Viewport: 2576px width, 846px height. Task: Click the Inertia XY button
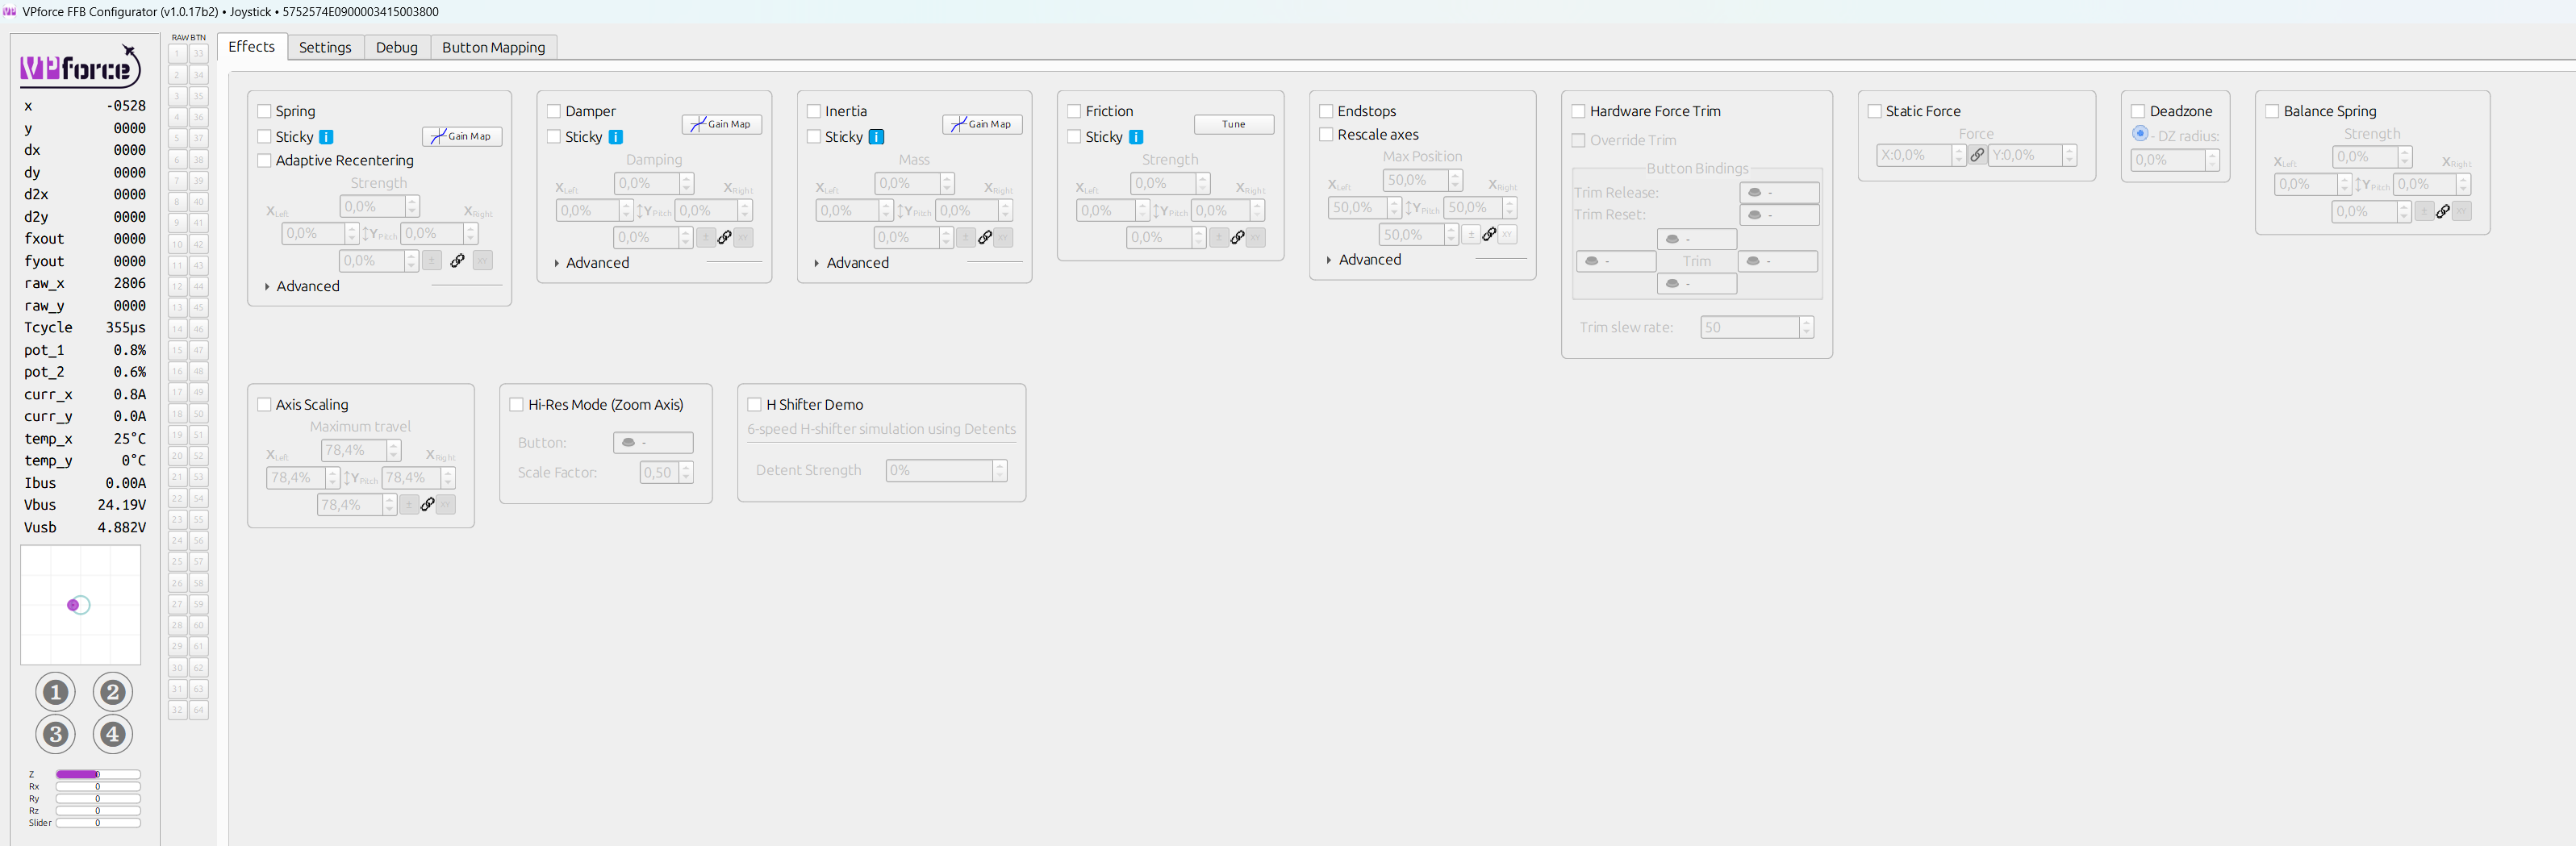[1003, 238]
